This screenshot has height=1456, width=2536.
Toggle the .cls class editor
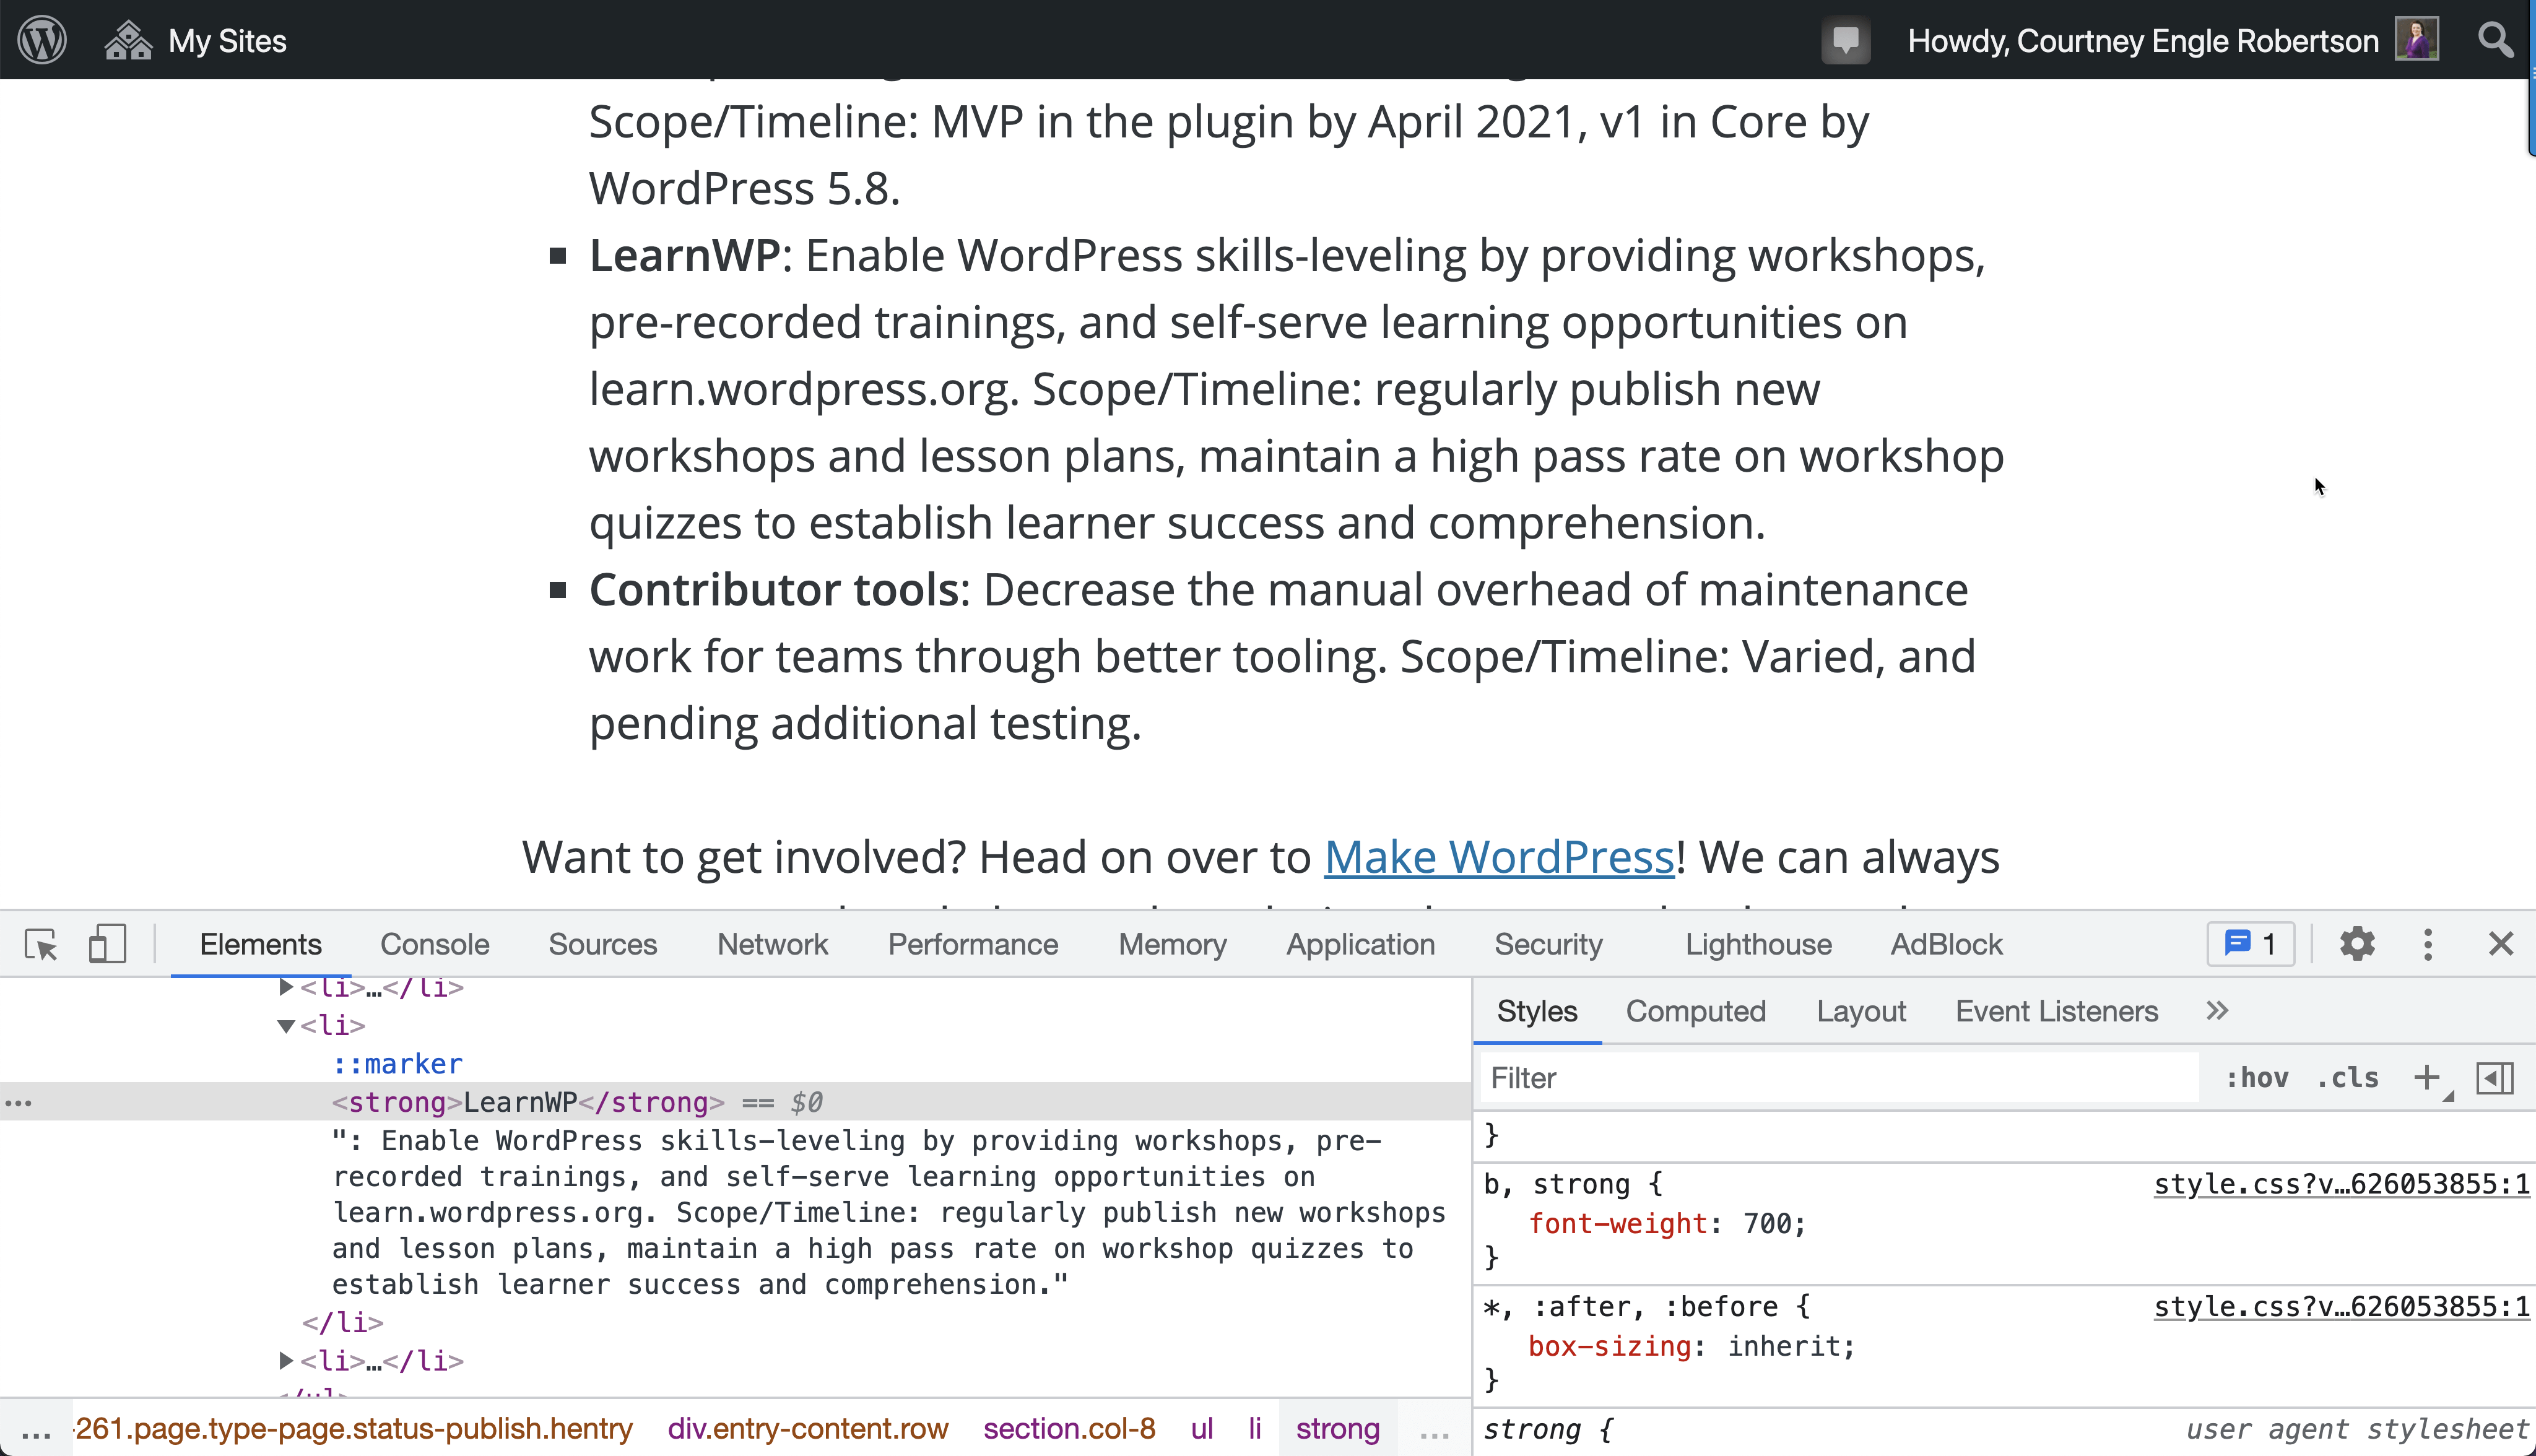(x=2348, y=1078)
